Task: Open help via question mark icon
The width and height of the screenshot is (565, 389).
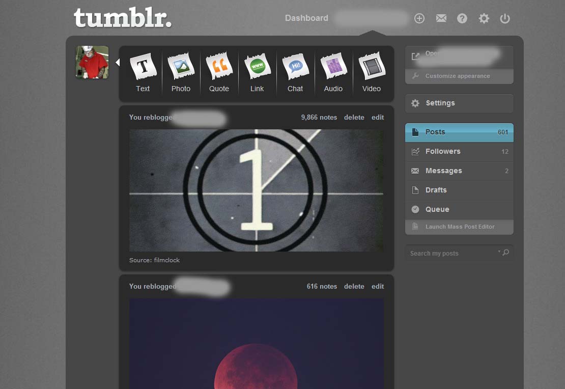Action: click(462, 18)
